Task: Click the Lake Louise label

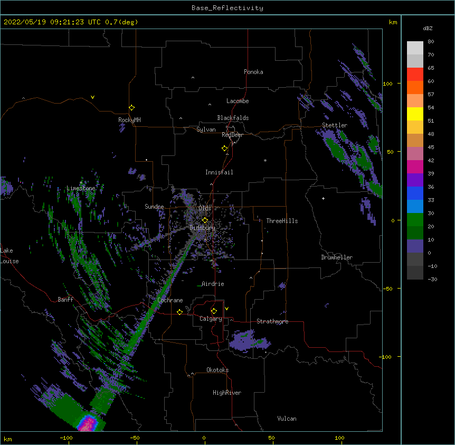Action: point(10,256)
